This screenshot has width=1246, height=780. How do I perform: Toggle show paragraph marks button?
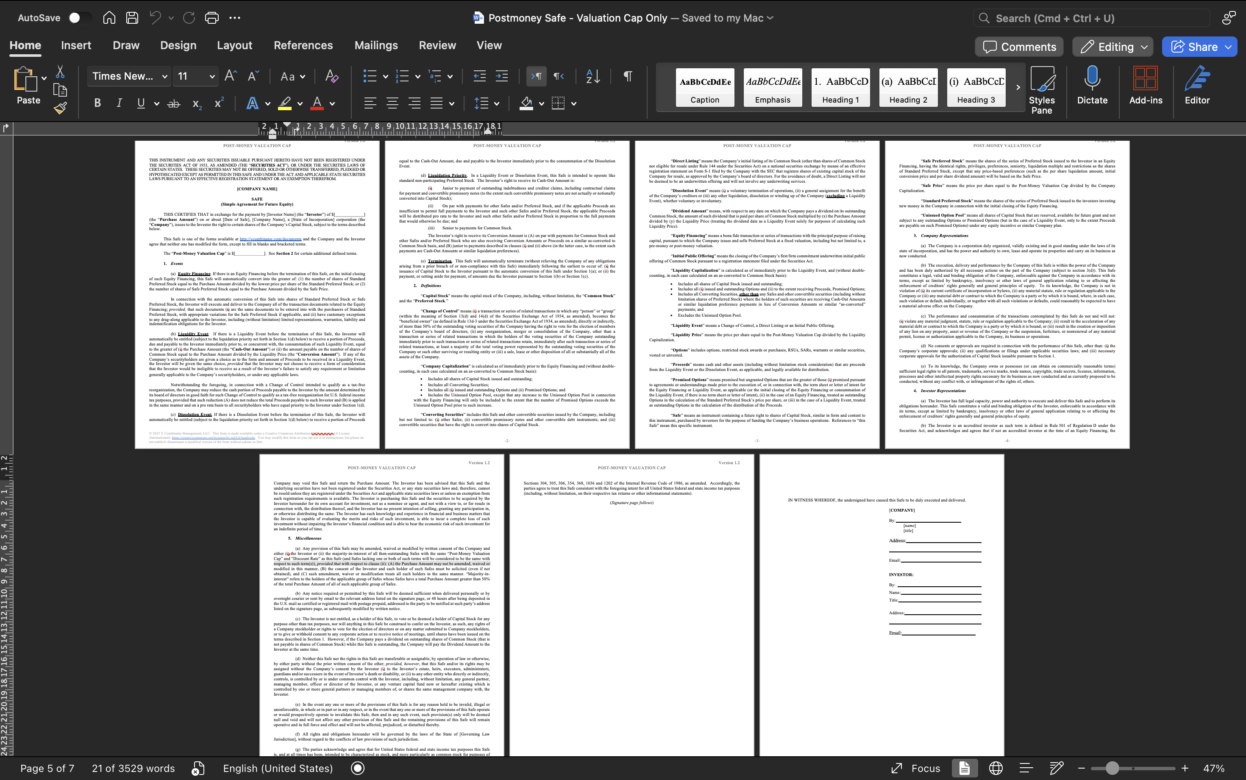(628, 77)
